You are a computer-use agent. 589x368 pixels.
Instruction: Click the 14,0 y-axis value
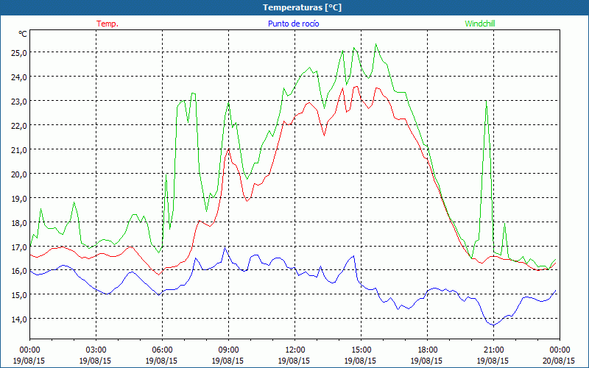20,319
